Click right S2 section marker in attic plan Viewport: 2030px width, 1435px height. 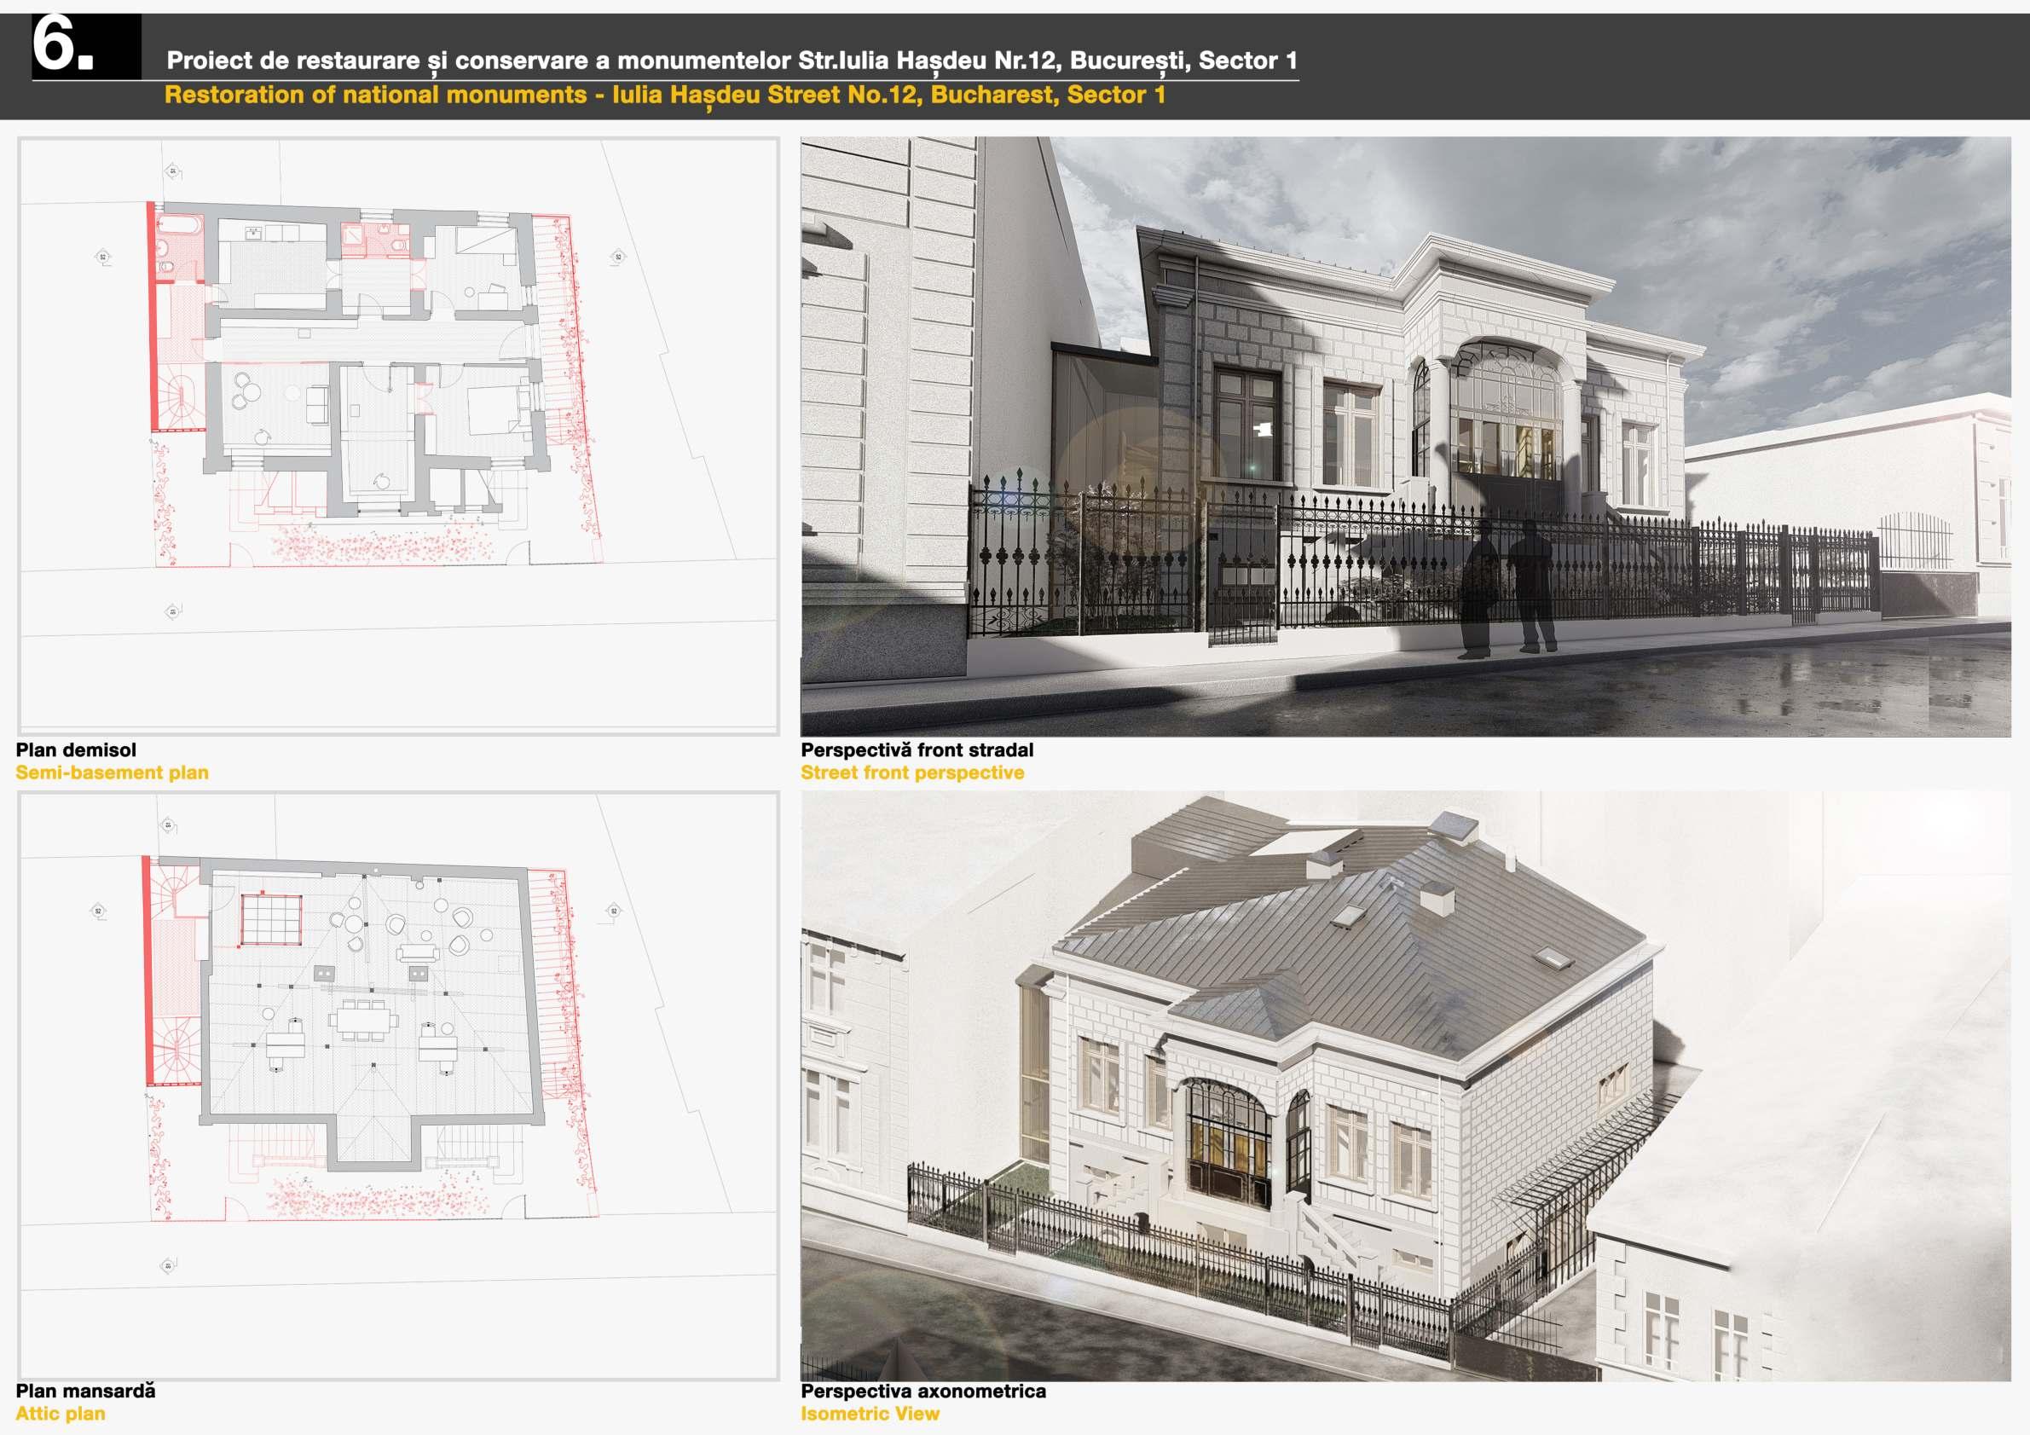614,911
